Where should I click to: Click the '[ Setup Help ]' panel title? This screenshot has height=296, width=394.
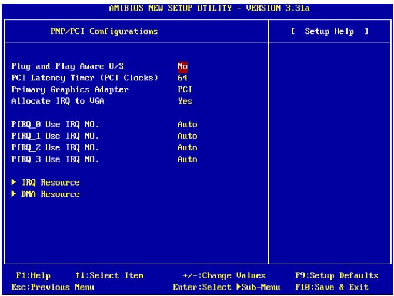[x=330, y=32]
